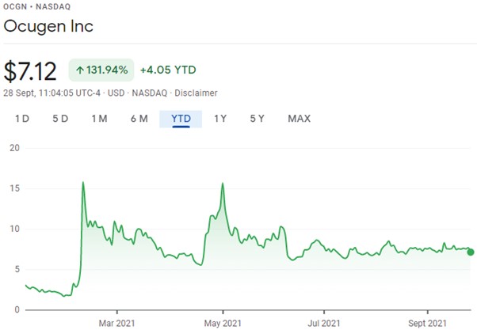The width and height of the screenshot is (477, 330).
Task: Click the Ocugen Inc company title
Action: pos(48,26)
